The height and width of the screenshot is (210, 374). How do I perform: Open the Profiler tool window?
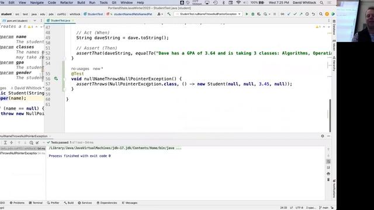53,203
